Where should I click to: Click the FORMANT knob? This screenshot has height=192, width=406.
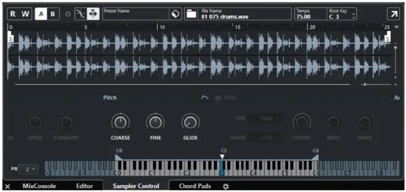click(x=67, y=122)
